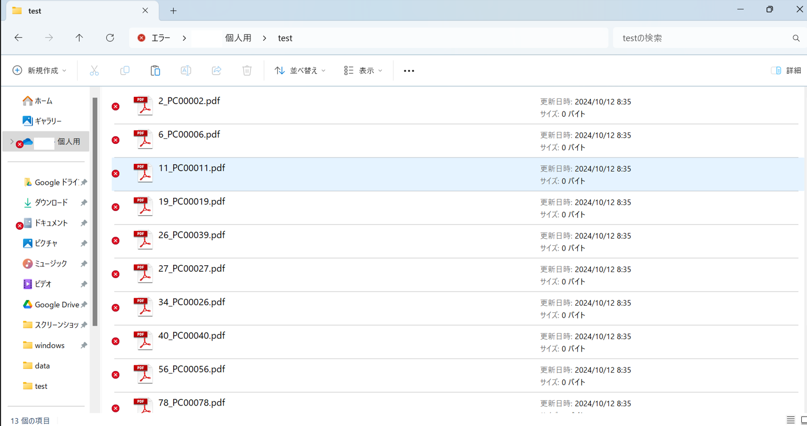Select file 56_PC00056.pdf

point(455,375)
